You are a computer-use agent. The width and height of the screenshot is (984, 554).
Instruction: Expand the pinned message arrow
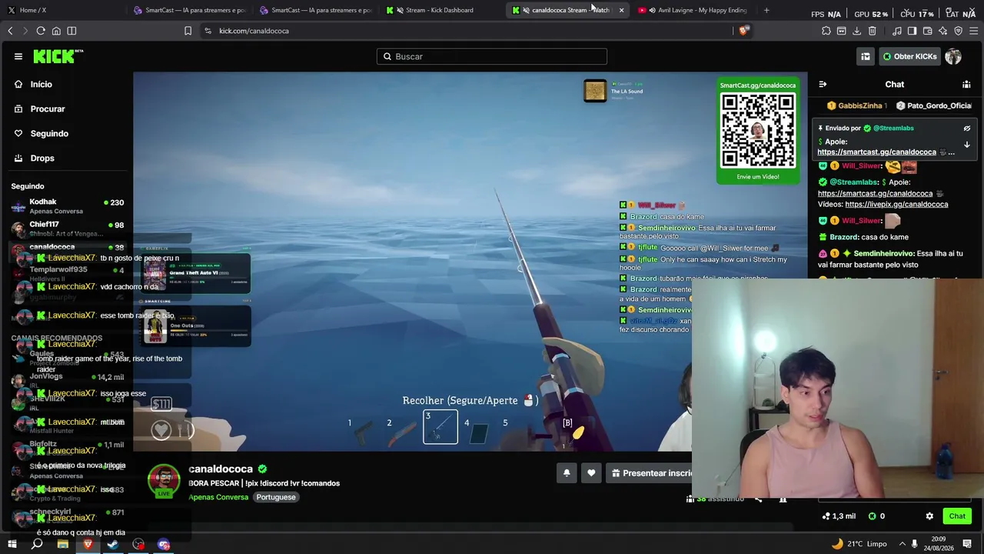(x=967, y=145)
